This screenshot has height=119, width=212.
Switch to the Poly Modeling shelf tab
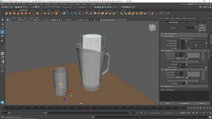(23, 10)
